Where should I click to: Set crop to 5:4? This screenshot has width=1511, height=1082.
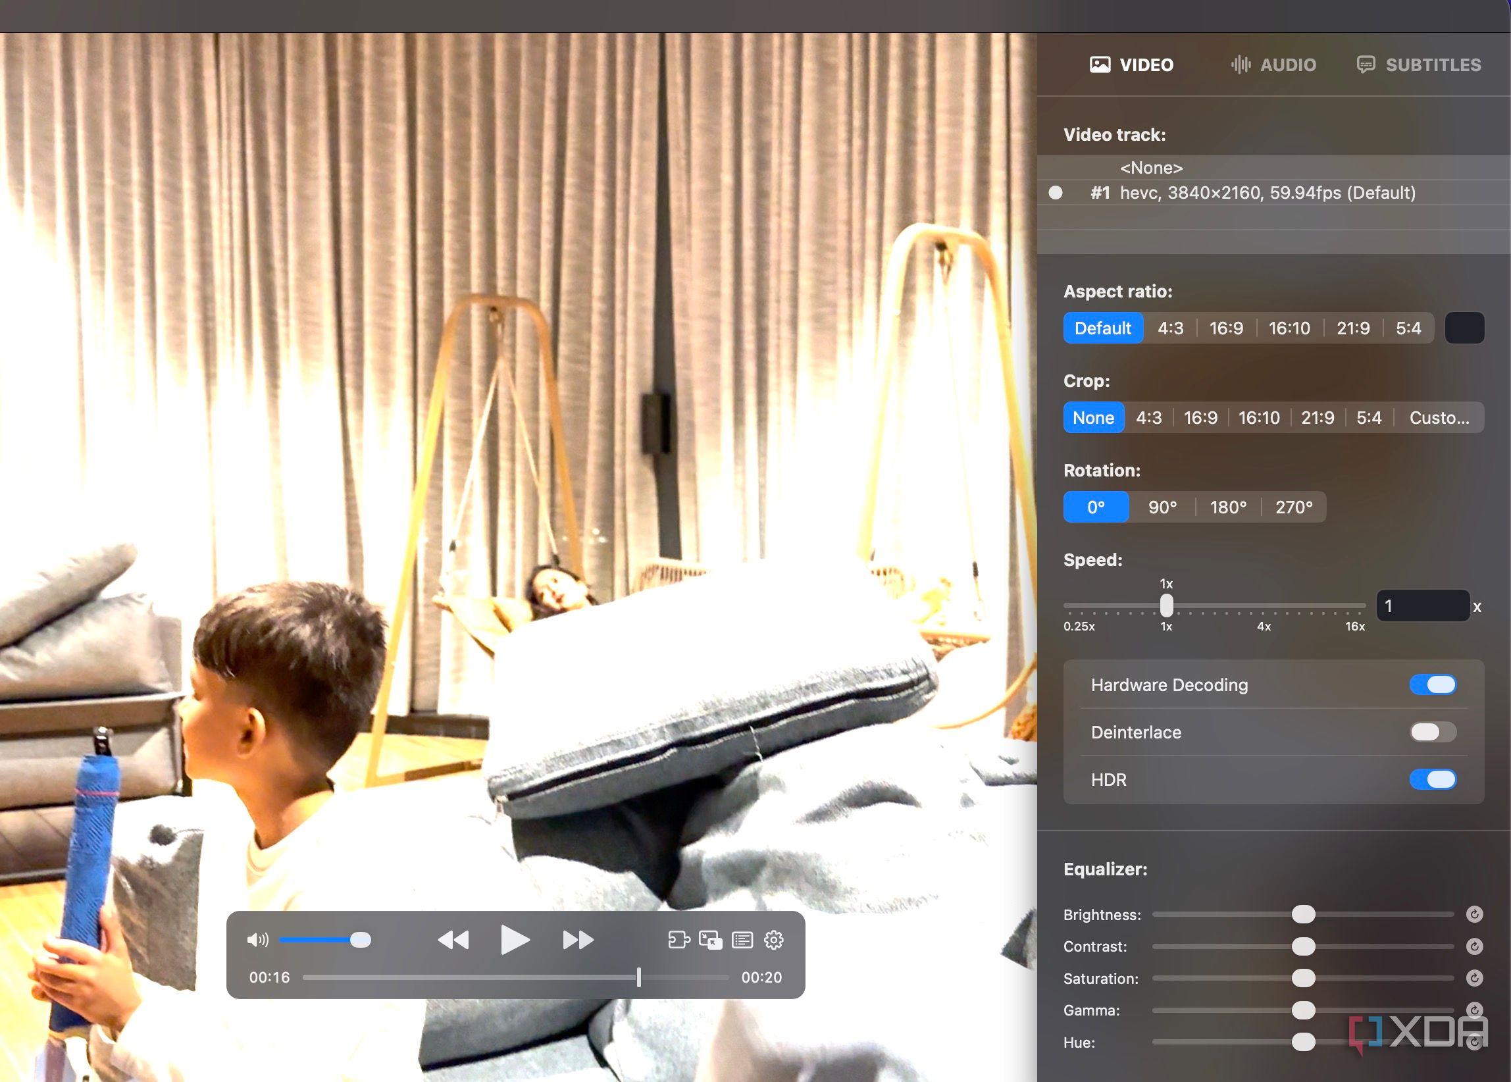(x=1369, y=418)
